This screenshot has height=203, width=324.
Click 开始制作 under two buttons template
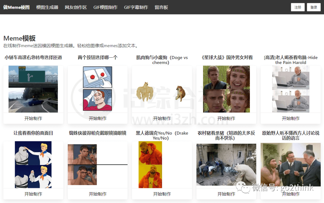(x=97, y=118)
